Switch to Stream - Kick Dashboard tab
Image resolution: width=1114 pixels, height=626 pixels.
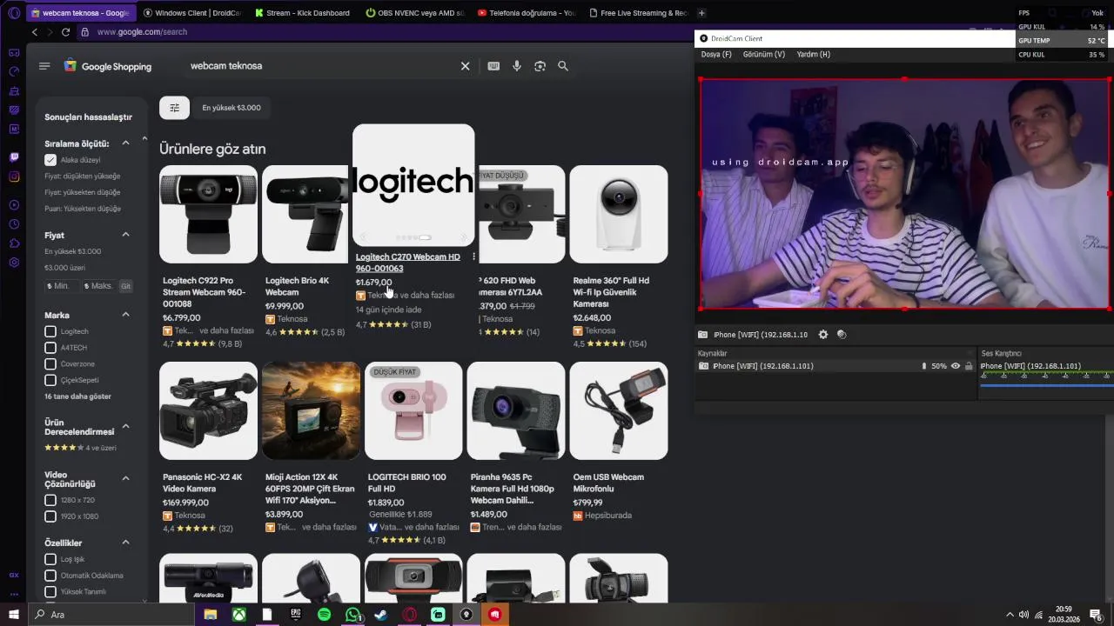(x=303, y=13)
